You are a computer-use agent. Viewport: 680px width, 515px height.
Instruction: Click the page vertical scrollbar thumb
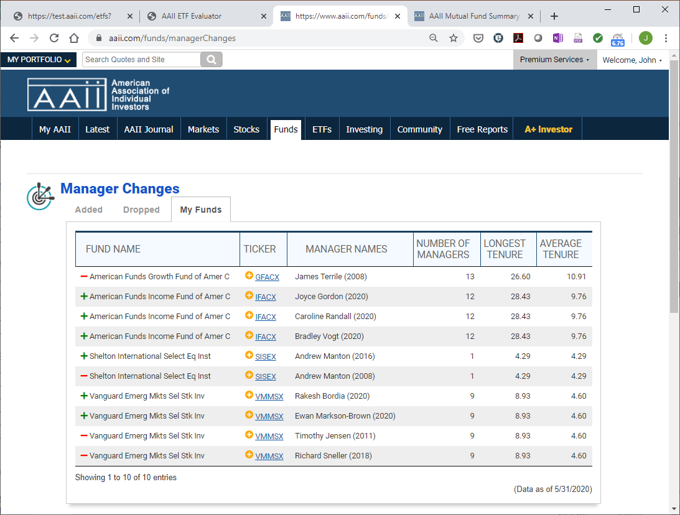(674, 187)
